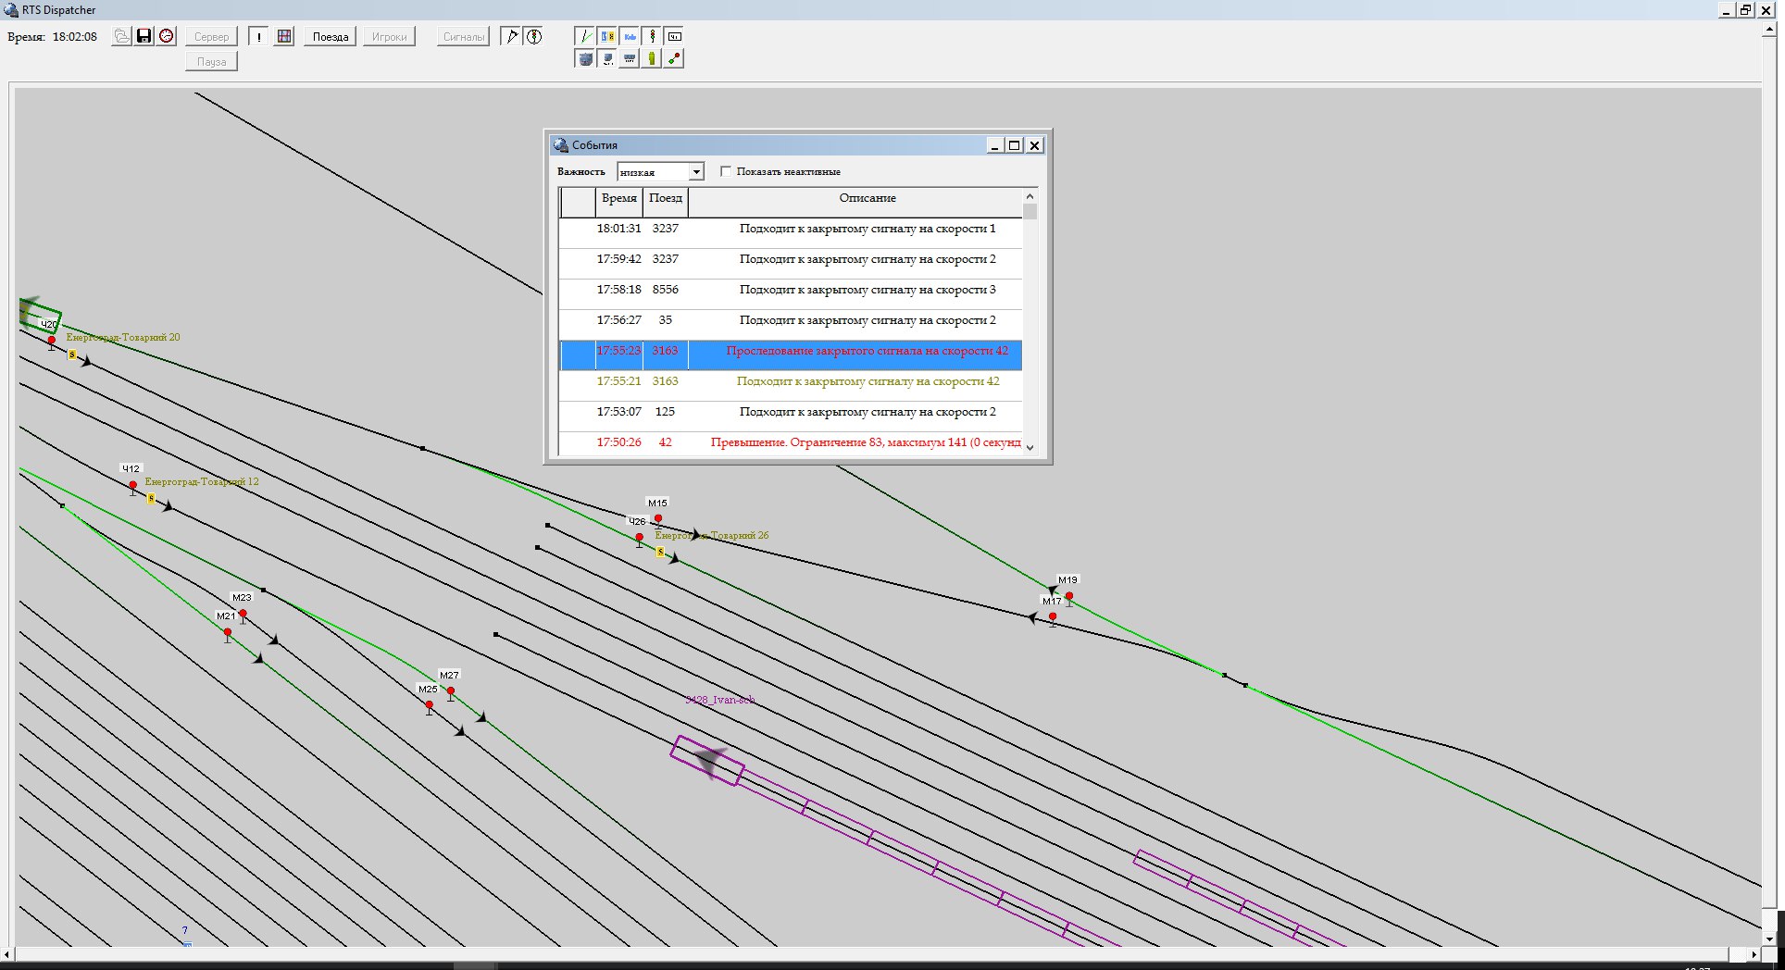Click the map vertical scrollbar up arrow
Viewport: 1785px width, 970px height.
pyautogui.click(x=1769, y=29)
